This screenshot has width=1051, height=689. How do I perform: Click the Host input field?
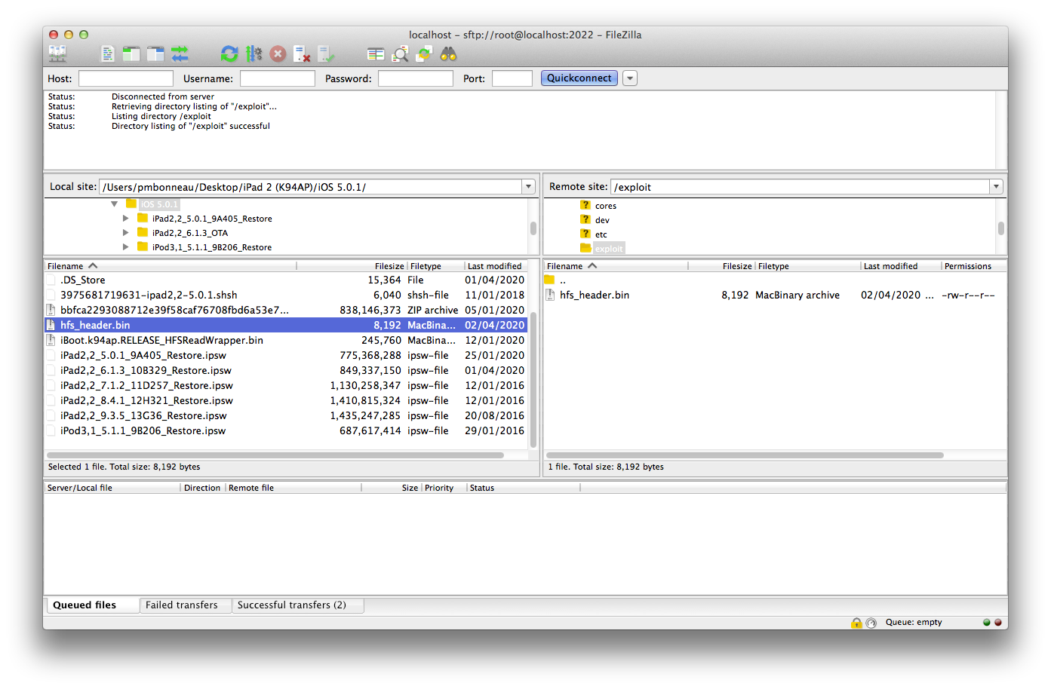(x=126, y=78)
